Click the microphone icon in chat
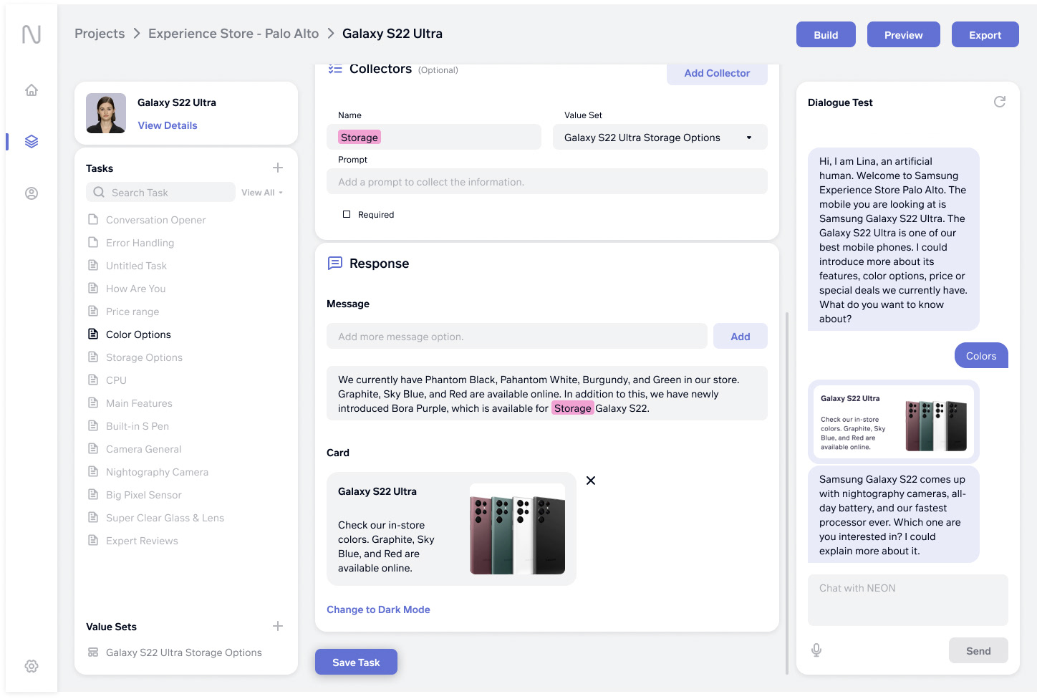 pyautogui.click(x=816, y=650)
